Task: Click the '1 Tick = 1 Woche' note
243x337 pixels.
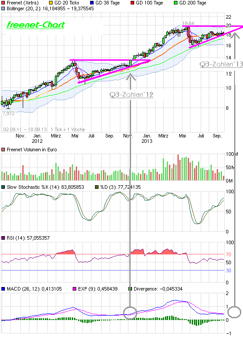Action: (68, 129)
